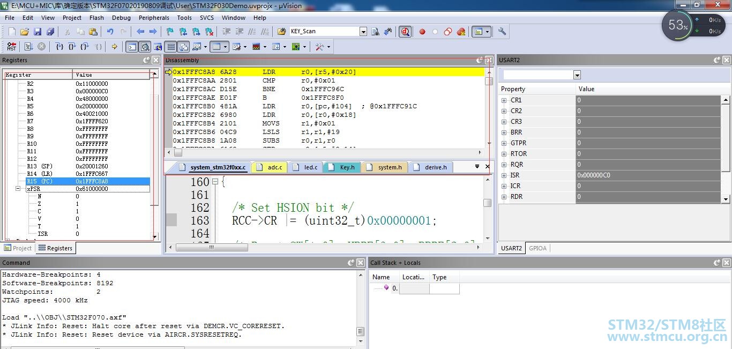Navigate forwards with blue right arrow
The width and height of the screenshot is (732, 349).
pyautogui.click(x=153, y=32)
